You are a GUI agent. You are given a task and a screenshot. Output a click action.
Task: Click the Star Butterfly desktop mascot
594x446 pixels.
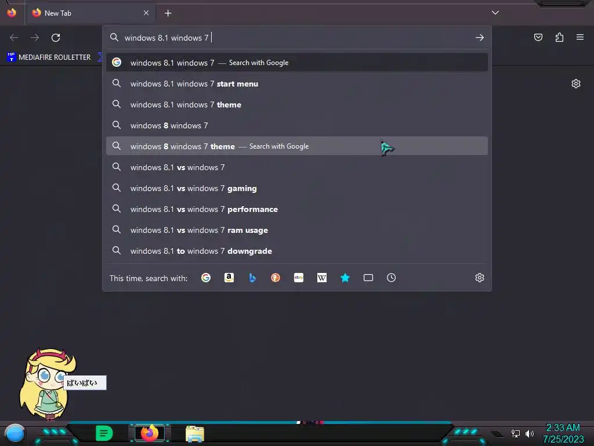point(48,384)
